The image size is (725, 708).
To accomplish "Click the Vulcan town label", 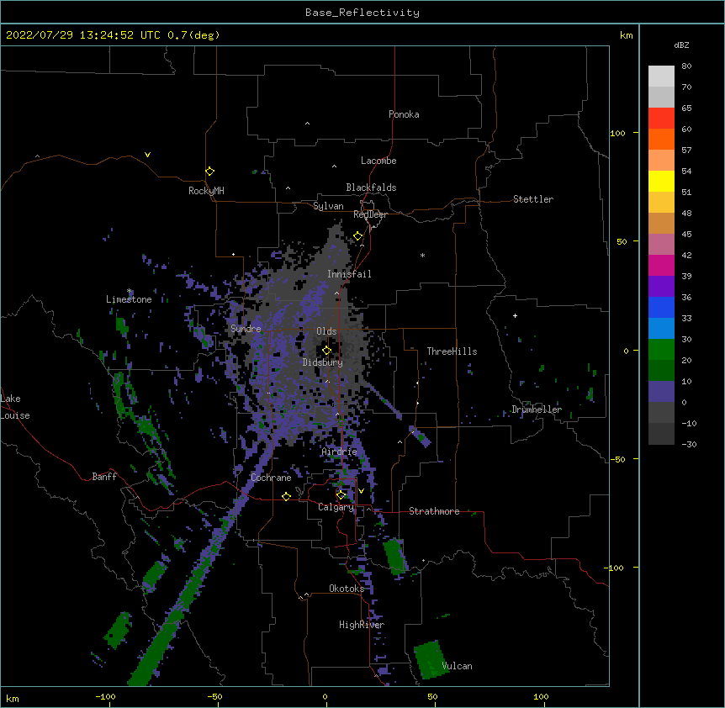I will click(457, 666).
